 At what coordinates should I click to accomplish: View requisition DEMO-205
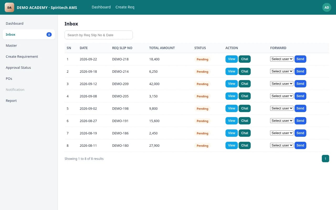coord(232,96)
